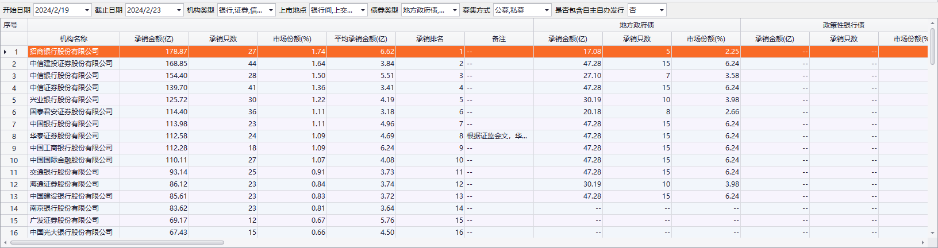Click the vertical scrollbar up arrow
938x248 pixels.
click(x=932, y=24)
